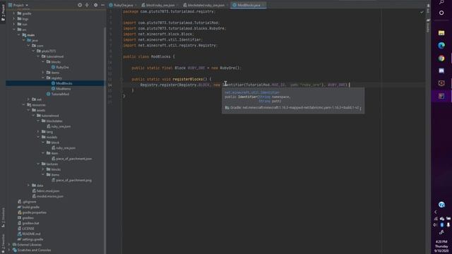Hide the Project tool window with minus icon

102,5
